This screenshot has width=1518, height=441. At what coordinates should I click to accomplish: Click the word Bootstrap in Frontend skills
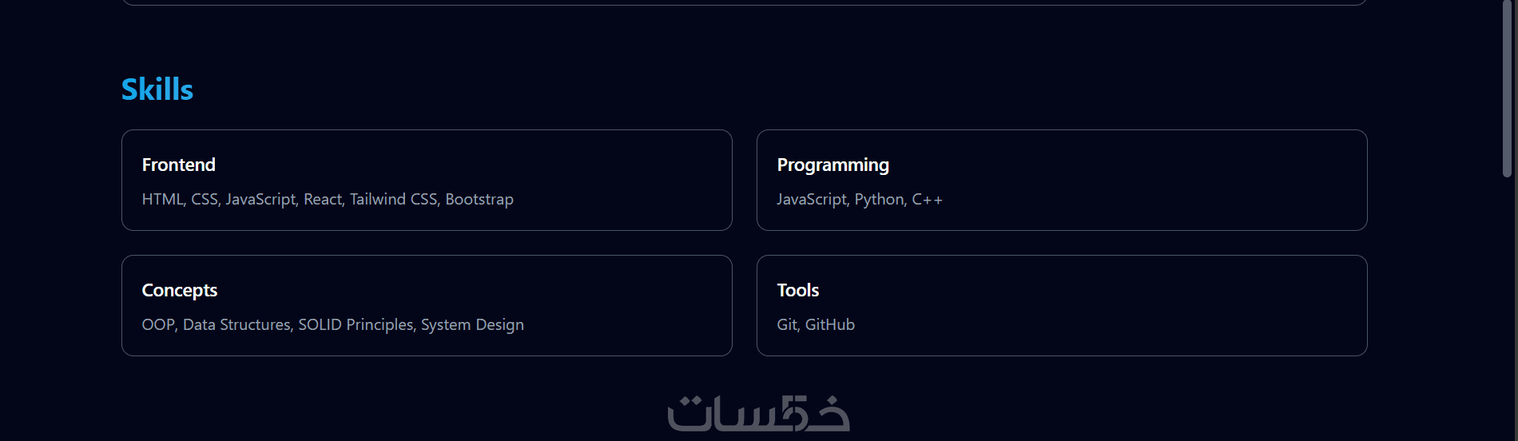click(479, 199)
